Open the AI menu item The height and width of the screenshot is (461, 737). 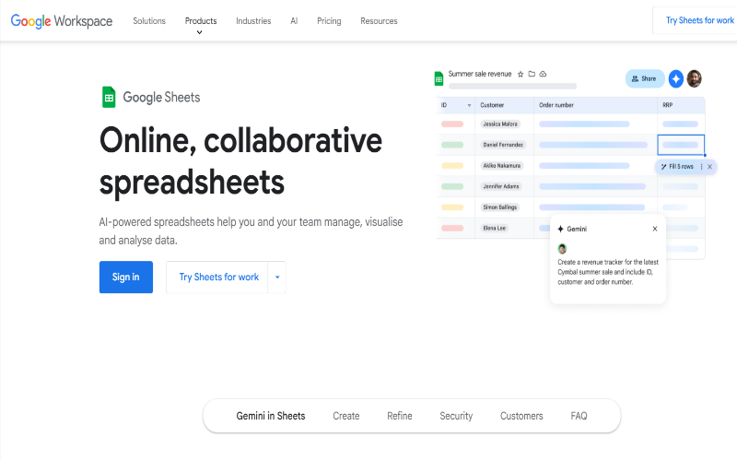click(x=294, y=21)
